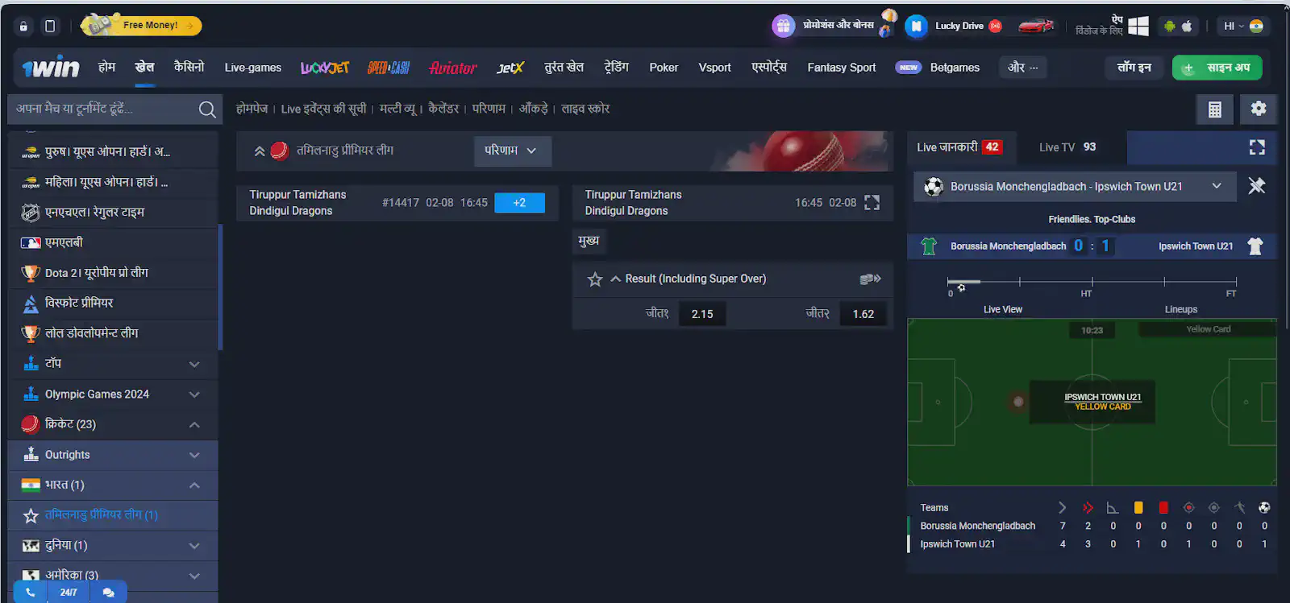Open the Fantasy Sport menu item
The image size is (1290, 603).
841,68
